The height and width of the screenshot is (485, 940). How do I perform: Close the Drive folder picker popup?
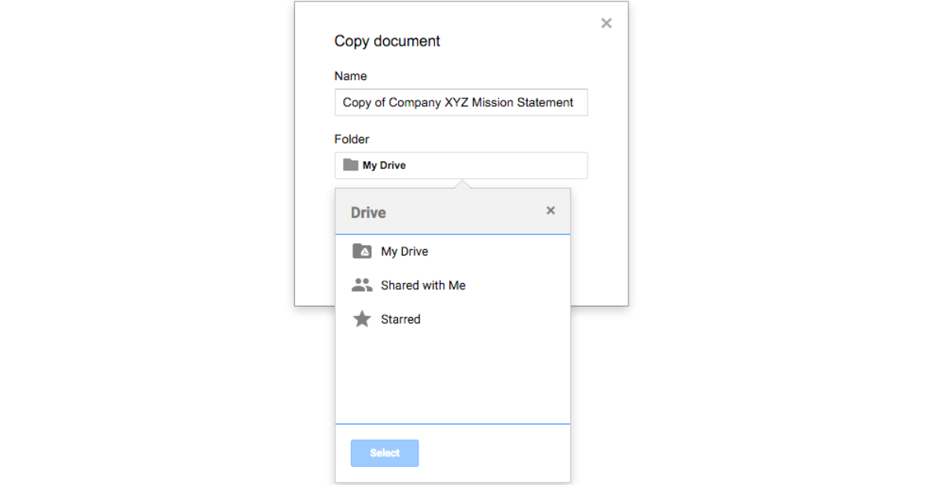[x=551, y=211]
